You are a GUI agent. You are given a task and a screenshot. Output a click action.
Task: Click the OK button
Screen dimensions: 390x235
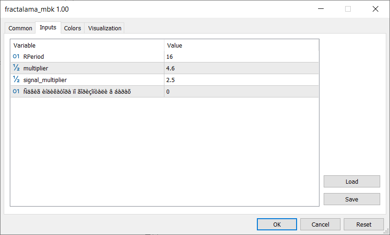(277, 224)
